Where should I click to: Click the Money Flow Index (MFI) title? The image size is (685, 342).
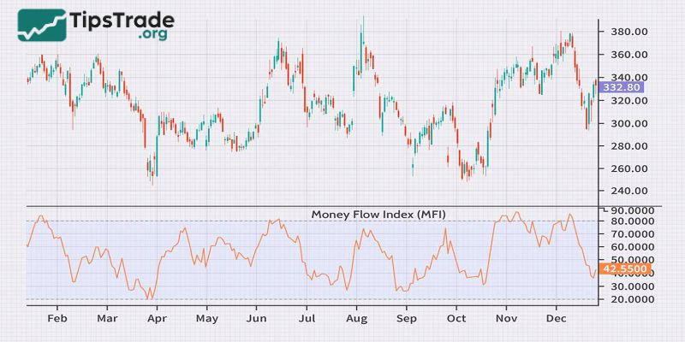(378, 214)
